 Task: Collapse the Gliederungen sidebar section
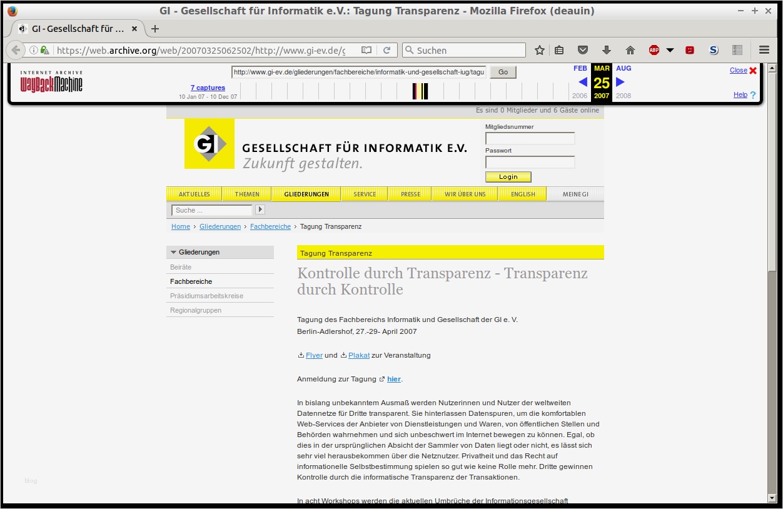220,252
